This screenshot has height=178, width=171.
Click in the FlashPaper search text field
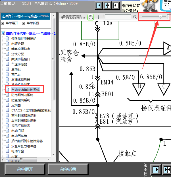pos(118,17)
